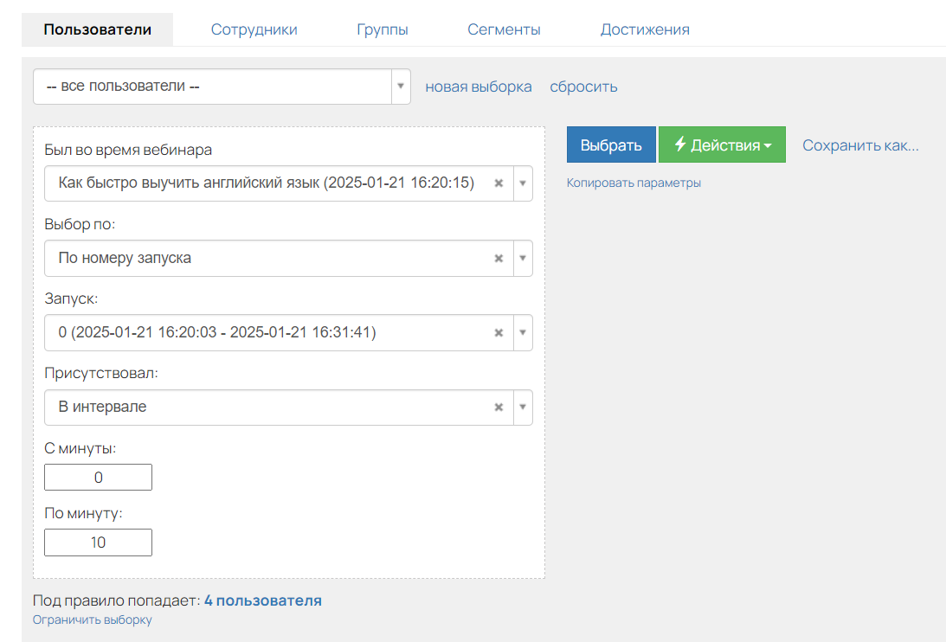Clear the 'По номеру запуска' selection x icon
This screenshot has height=642, width=946.
click(x=499, y=258)
